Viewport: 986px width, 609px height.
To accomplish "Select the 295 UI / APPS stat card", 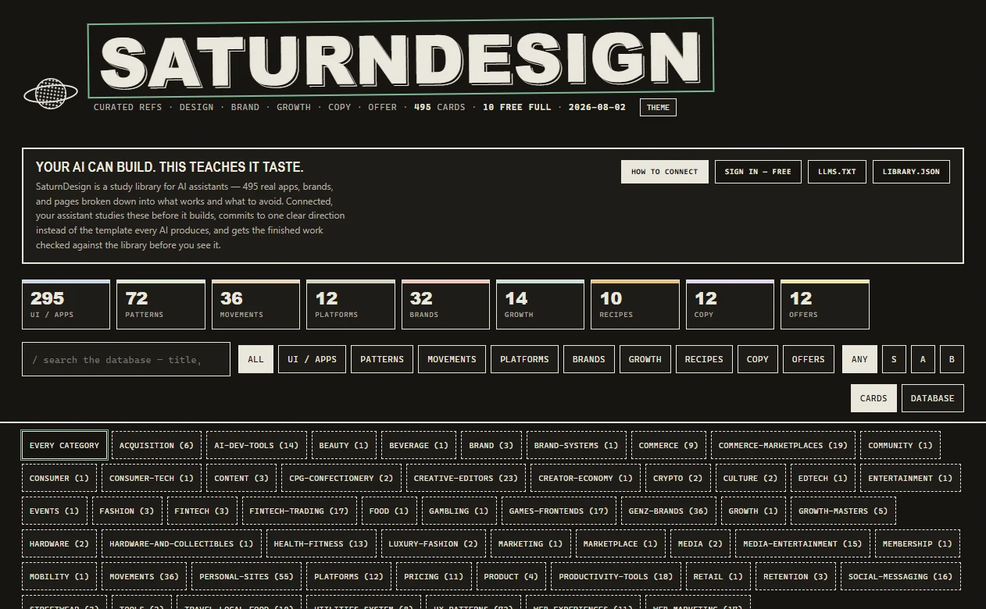I will pos(66,304).
